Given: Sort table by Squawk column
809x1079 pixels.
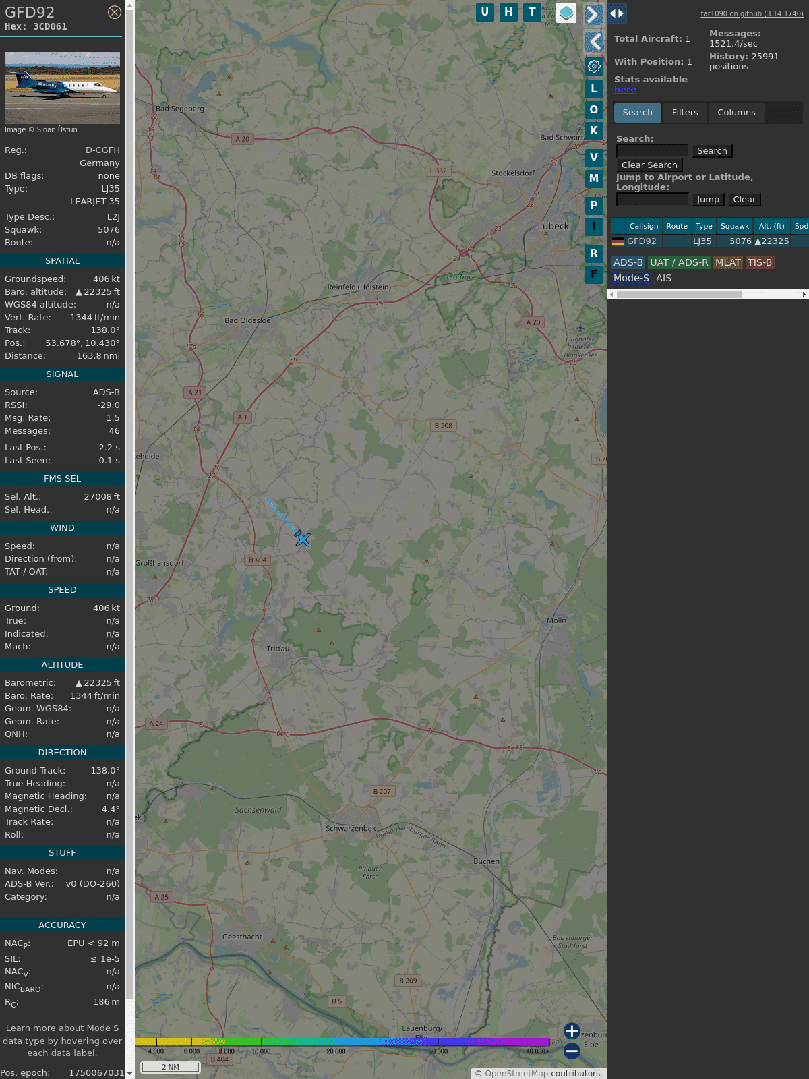Looking at the screenshot, I should coord(735,227).
